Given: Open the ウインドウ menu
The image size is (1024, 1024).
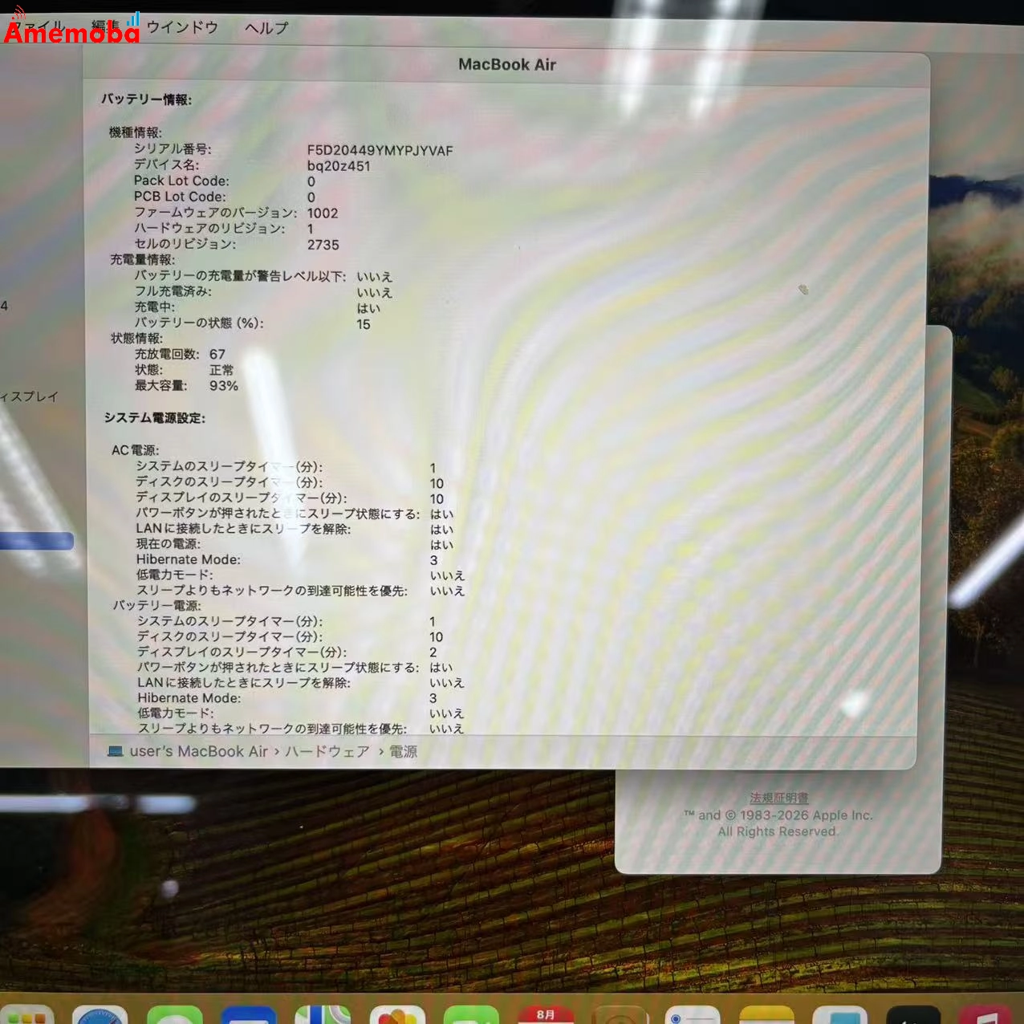Looking at the screenshot, I should (x=182, y=27).
